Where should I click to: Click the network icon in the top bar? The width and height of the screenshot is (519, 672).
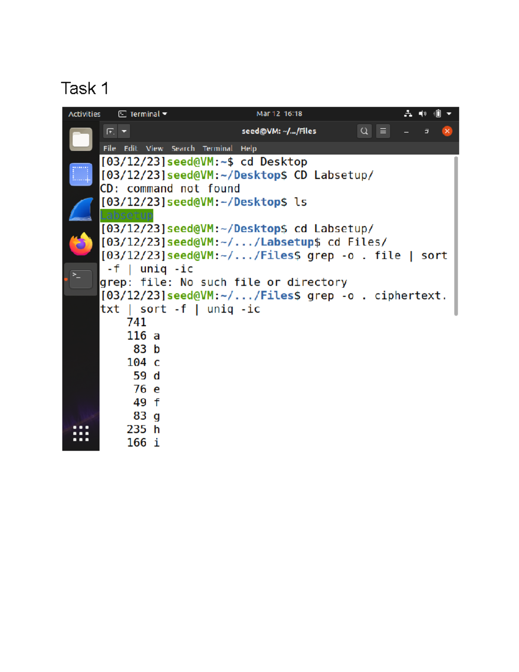[x=407, y=113]
